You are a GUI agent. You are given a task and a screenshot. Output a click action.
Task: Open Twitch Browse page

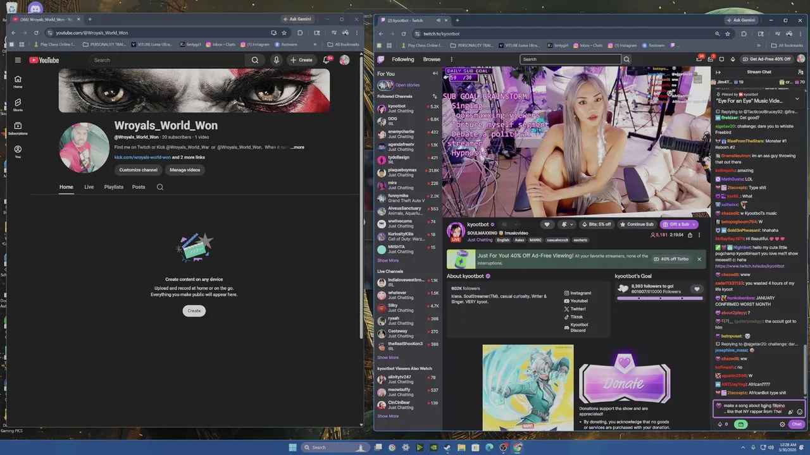click(x=432, y=59)
